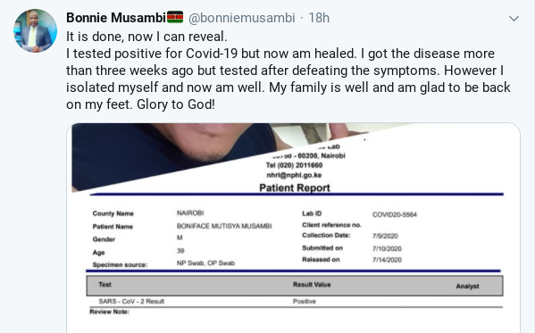
Task: Visit the @bonniemusambi handle
Action: (x=241, y=18)
